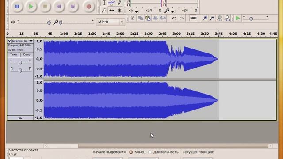Click the Paste icon in edit toolbar
283x159 pixels.
point(148,18)
